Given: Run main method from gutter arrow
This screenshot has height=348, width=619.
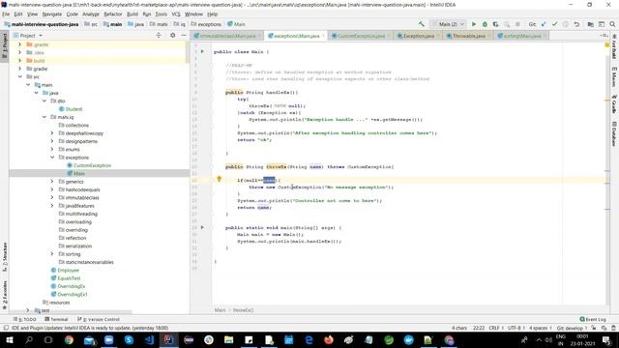Looking at the screenshot, I should pos(202,227).
